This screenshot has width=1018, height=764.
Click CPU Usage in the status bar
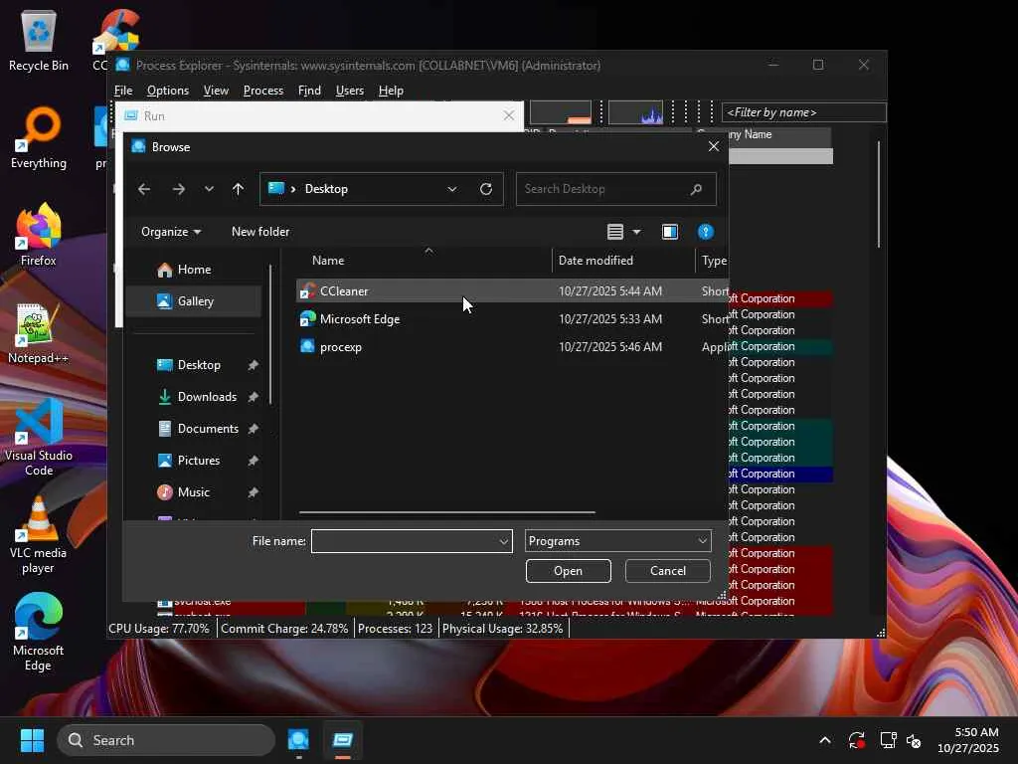[158, 629]
